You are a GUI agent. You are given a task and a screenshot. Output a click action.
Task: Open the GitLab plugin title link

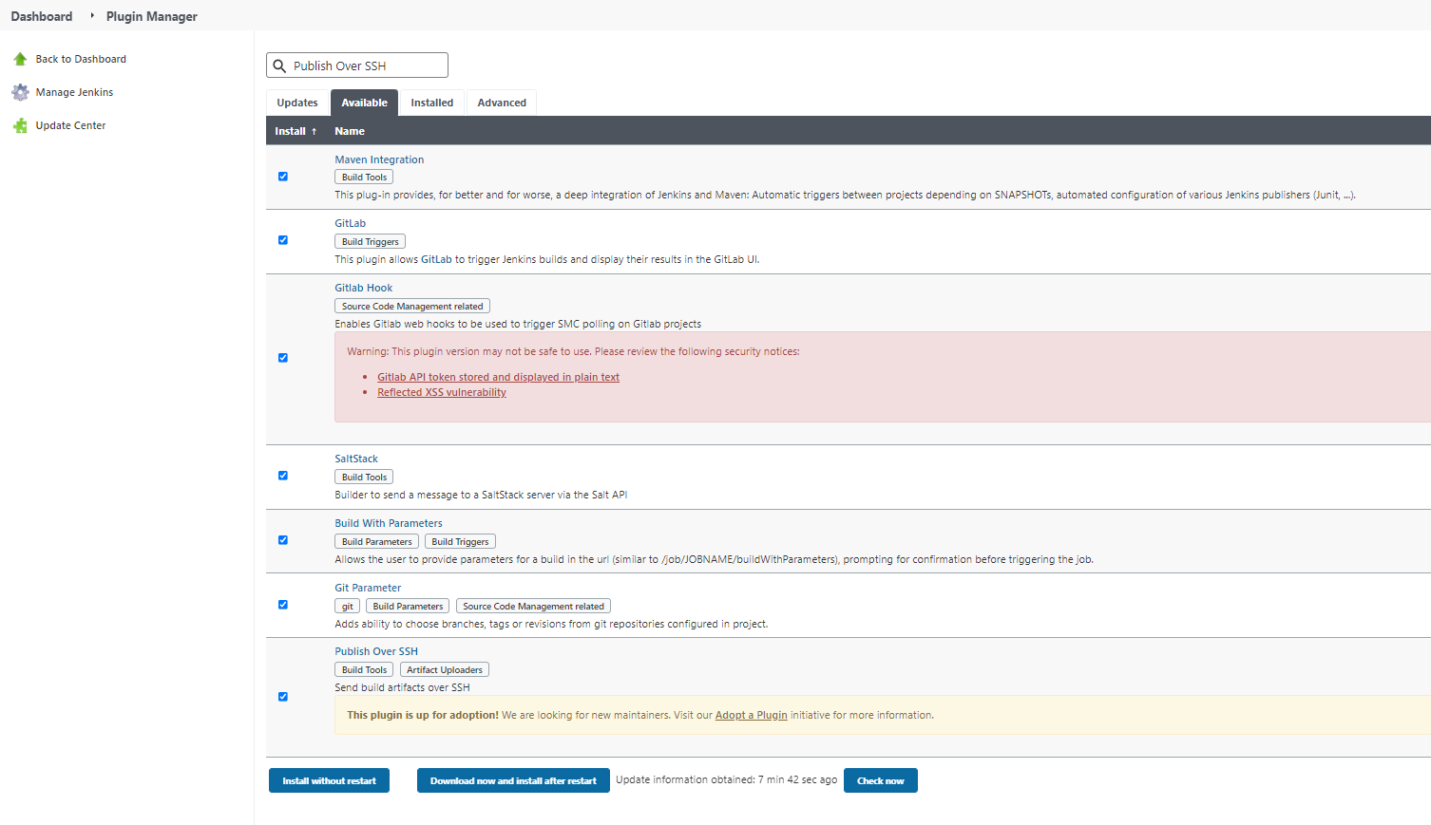pyautogui.click(x=350, y=223)
